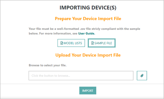The height and width of the screenshot is (99, 164).
Task: Start the upload with the IMPORT button
Action: (88, 91)
